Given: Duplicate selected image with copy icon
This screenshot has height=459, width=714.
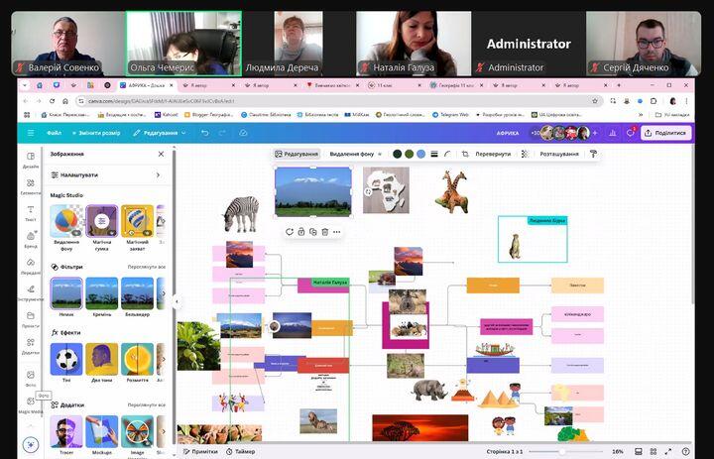Looking at the screenshot, I should click(312, 232).
